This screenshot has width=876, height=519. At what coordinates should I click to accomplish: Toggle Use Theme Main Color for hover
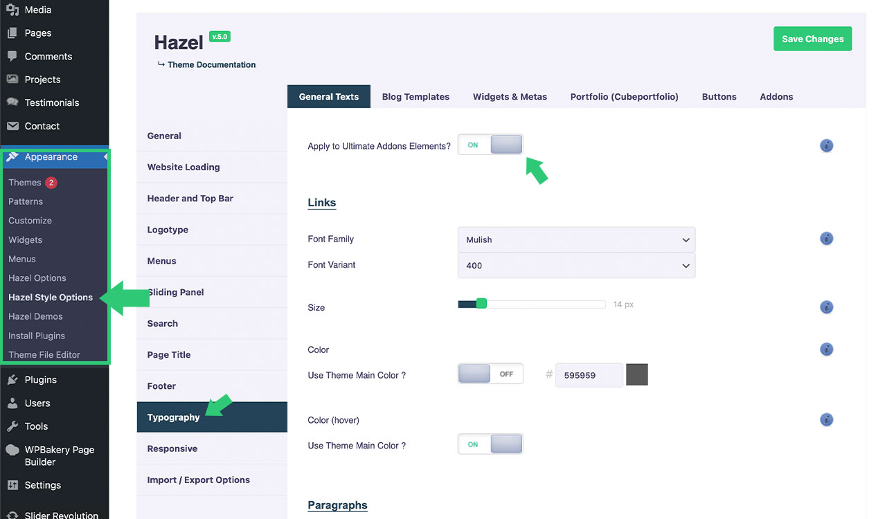[490, 444]
